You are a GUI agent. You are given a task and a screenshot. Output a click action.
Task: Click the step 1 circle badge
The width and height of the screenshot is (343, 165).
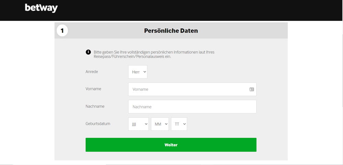(62, 31)
